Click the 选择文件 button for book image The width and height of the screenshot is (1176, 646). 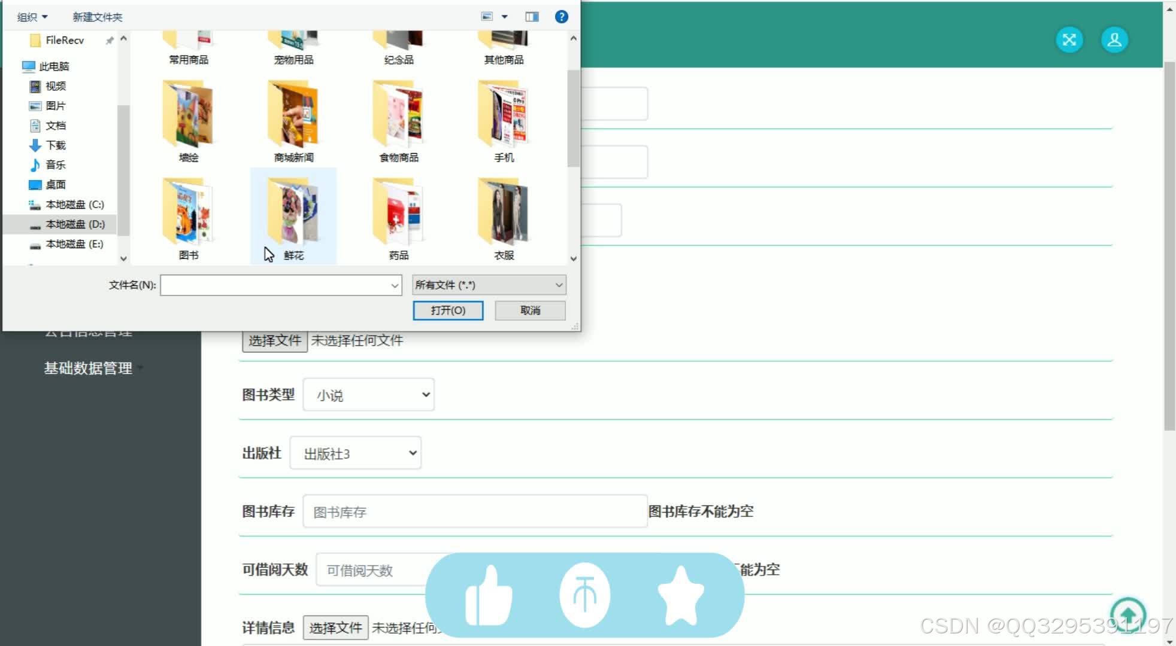[275, 340]
